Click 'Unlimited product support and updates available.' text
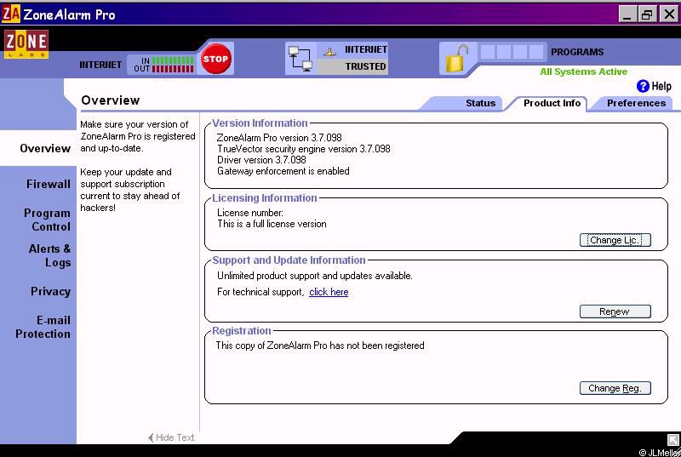This screenshot has width=681, height=457. [315, 276]
